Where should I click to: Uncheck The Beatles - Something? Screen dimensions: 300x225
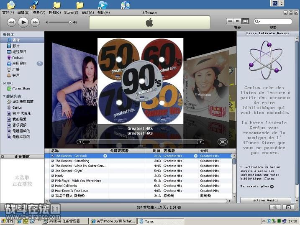click(x=53, y=161)
